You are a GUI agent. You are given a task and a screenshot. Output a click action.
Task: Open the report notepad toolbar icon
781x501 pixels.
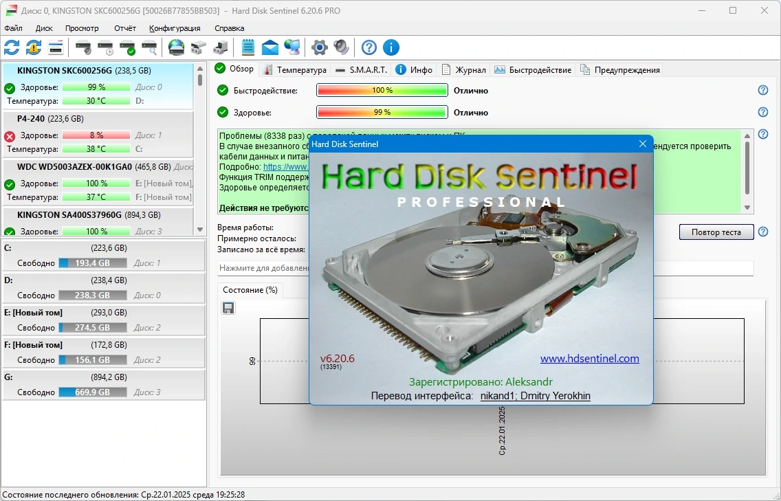[x=248, y=48]
